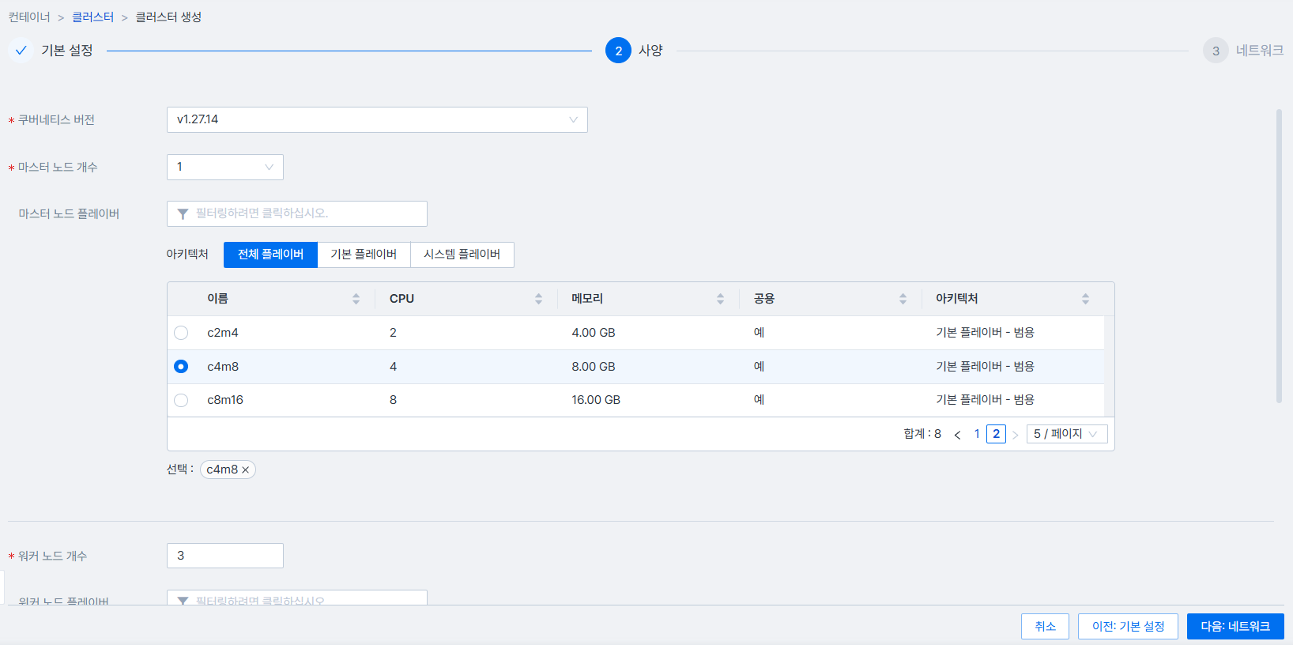Click the 다음: 네트워크 button
The height and width of the screenshot is (645, 1293).
[x=1235, y=626]
